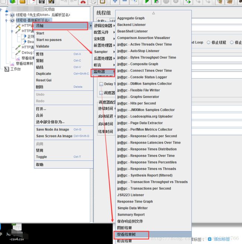Screen dimensions: 242x244
Task: Click the crossed wrench HTTP header manager icon
Action: [18, 26]
